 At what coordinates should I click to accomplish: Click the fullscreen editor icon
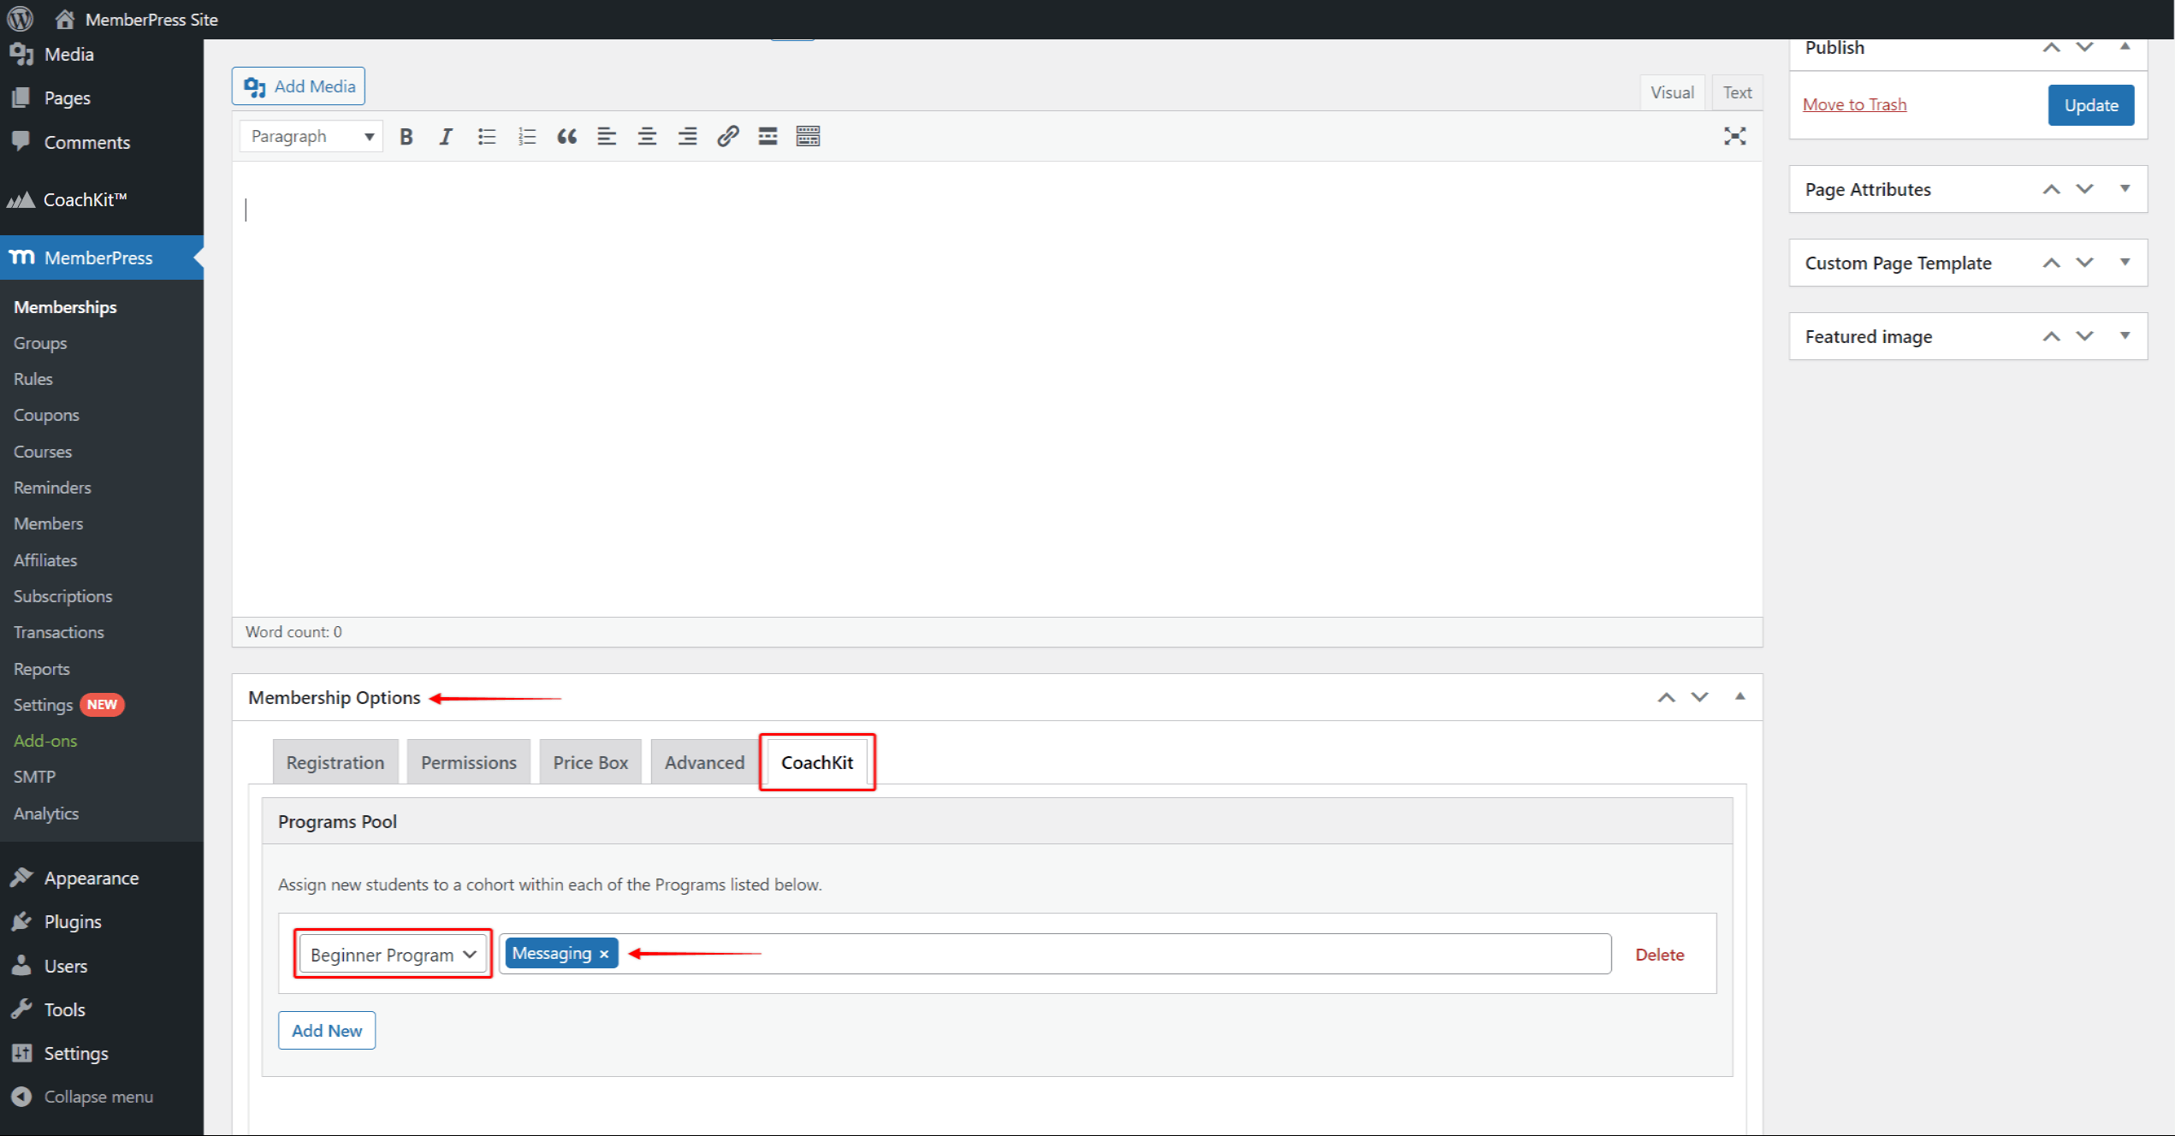pos(1735,137)
